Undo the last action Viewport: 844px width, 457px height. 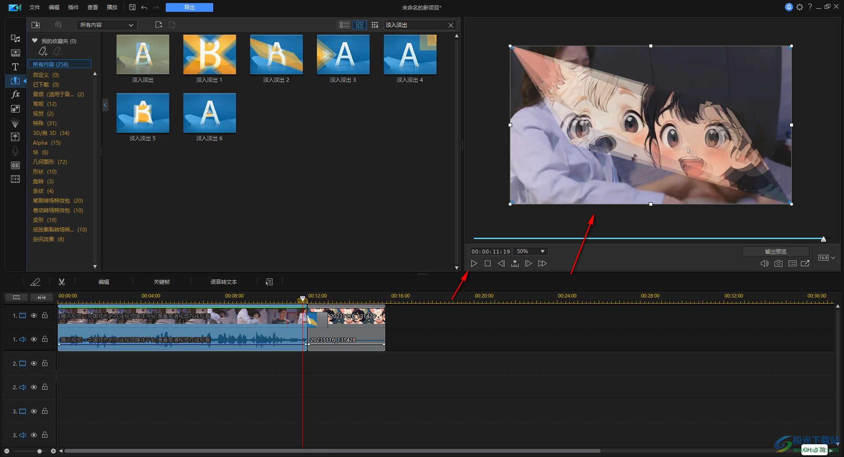(x=144, y=7)
